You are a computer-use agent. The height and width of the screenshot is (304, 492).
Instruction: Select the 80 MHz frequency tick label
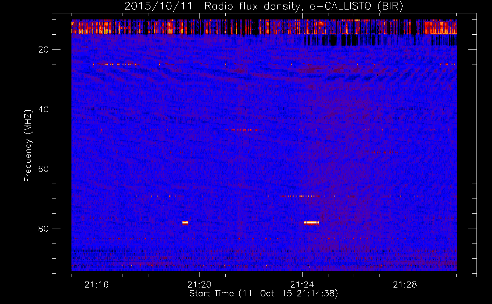44,229
